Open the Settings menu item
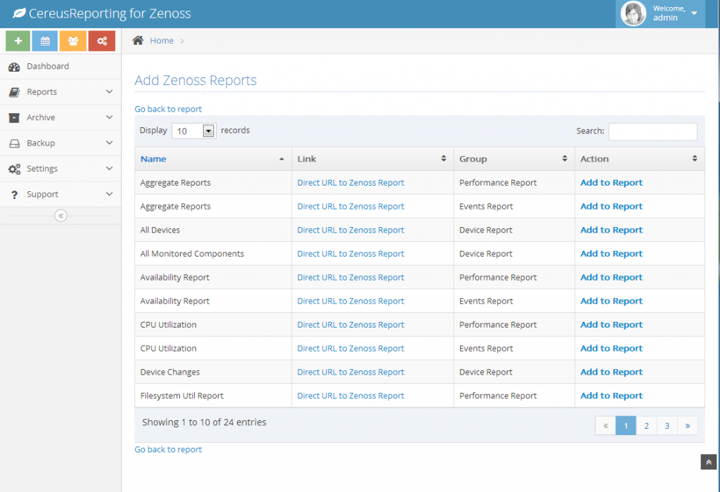 point(60,169)
